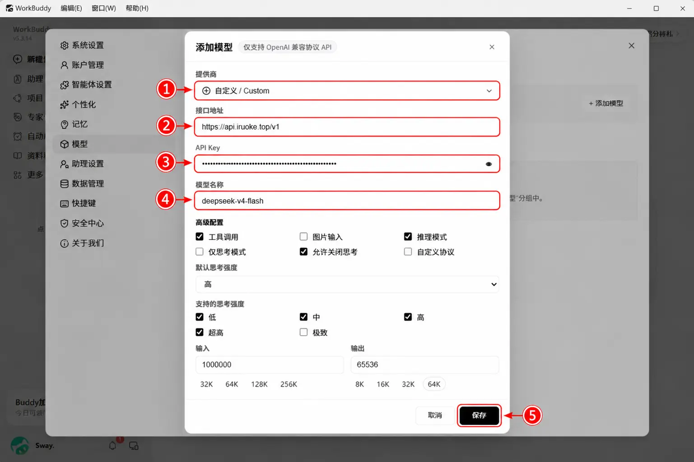Open the 个性化 personalization section
Screen dimensions: 694x462
pyautogui.click(x=78, y=105)
